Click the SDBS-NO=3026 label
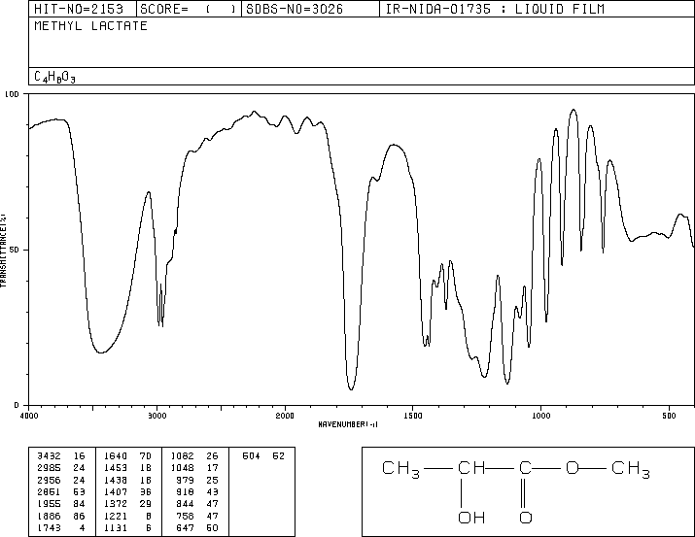This screenshot has height=537, width=695. [x=295, y=9]
